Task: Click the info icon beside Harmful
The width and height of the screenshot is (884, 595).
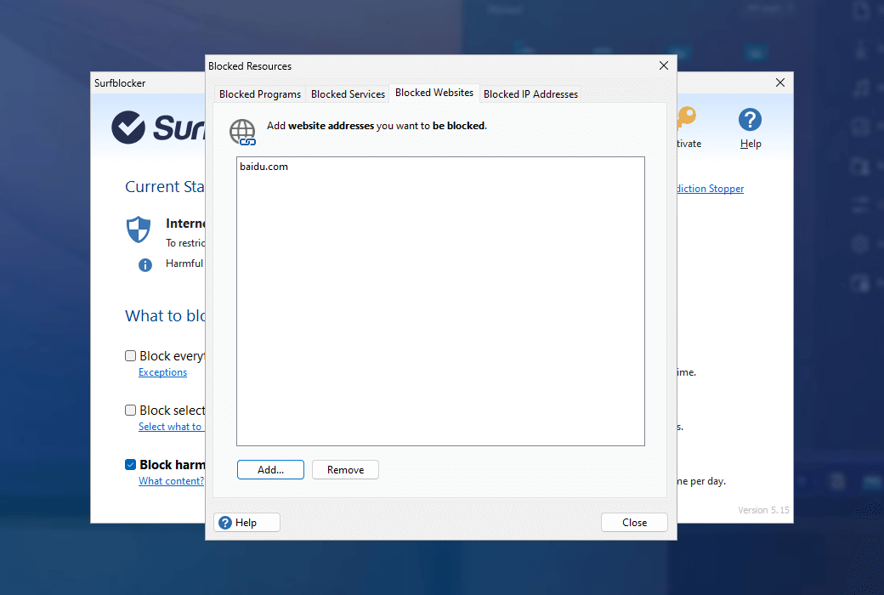Action: pyautogui.click(x=145, y=265)
